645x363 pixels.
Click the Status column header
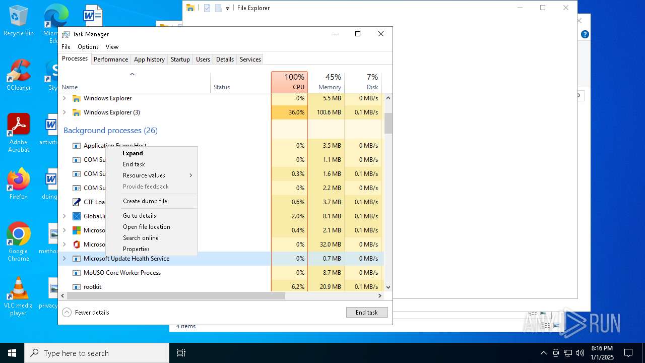pyautogui.click(x=241, y=82)
